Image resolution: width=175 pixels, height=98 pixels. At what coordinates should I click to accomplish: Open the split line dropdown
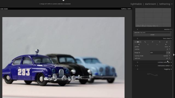[x=152, y=58]
